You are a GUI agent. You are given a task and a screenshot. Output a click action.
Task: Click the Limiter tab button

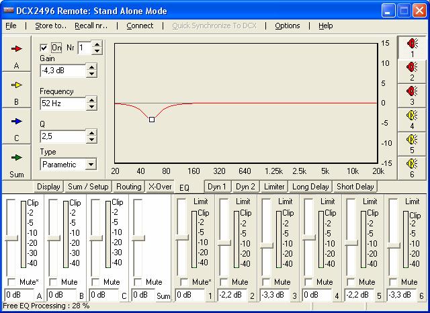(274, 187)
